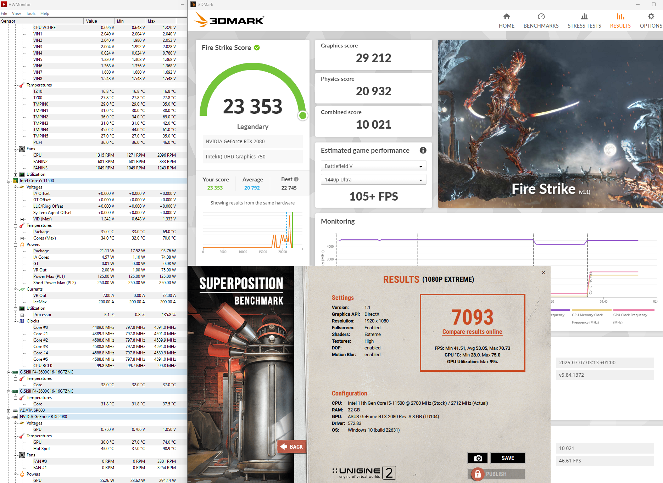This screenshot has height=483, width=663.
Task: Click the Superposition SAVE button
Action: pyautogui.click(x=508, y=458)
